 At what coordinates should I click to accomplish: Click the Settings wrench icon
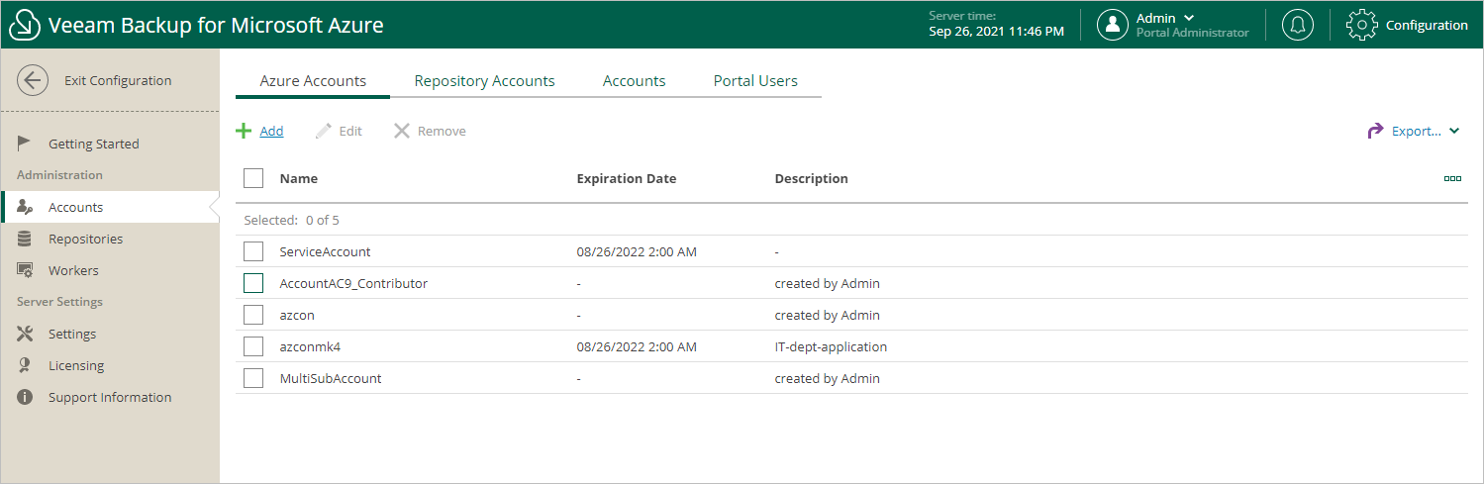pos(26,334)
